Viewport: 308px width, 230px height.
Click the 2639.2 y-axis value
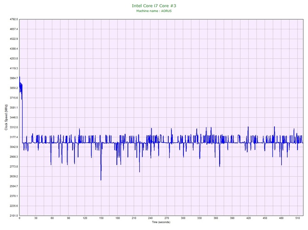[x=14, y=176]
